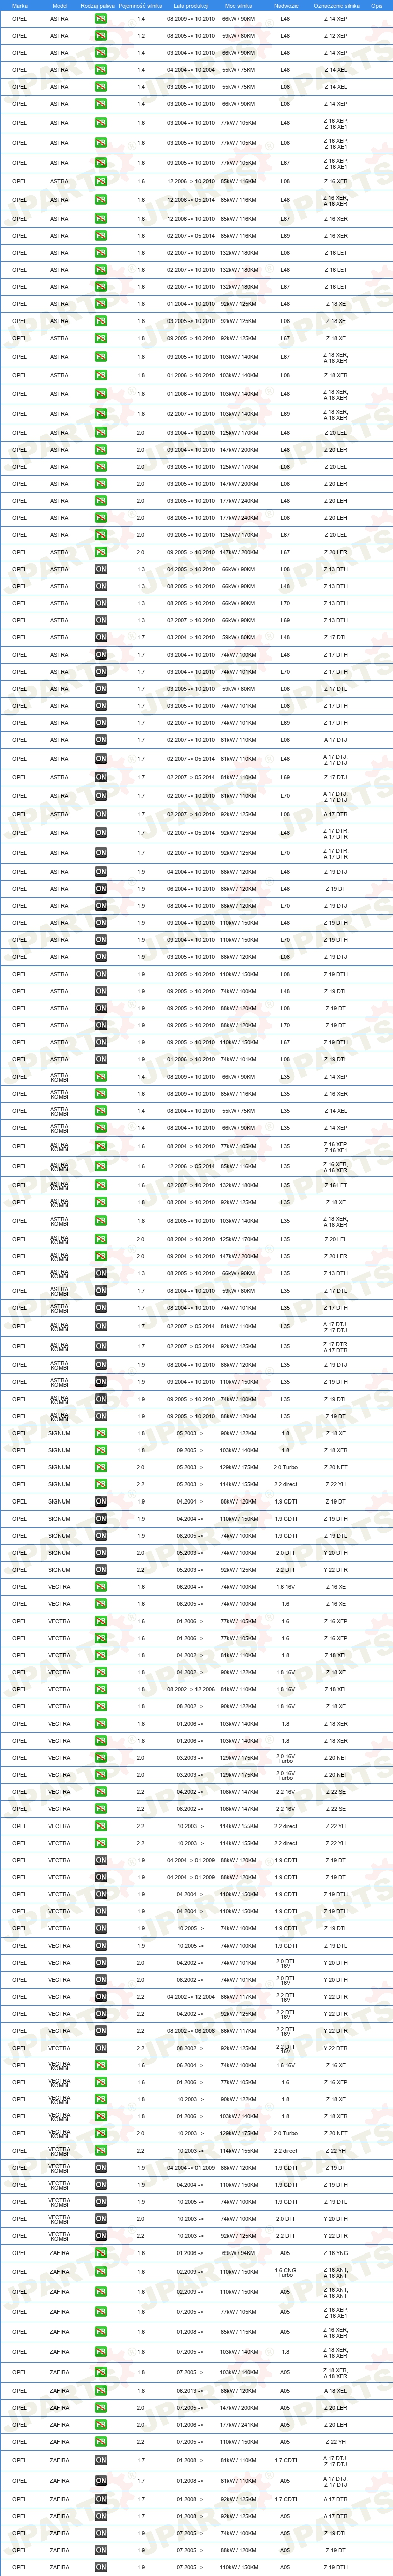Image resolution: width=393 pixels, height=2576 pixels.
Task: Click petrol icon in Astra Kombi Z 14 XEL row
Action: (101, 1110)
